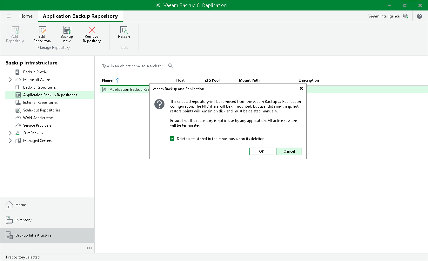Open the more views ellipsis
The width and height of the screenshot is (428, 261).
click(89, 248)
